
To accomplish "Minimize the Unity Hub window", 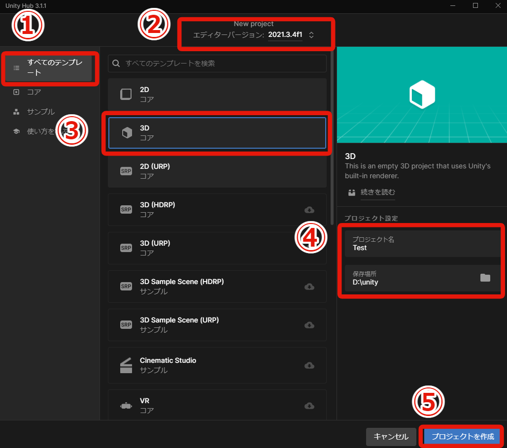I will point(453,5).
